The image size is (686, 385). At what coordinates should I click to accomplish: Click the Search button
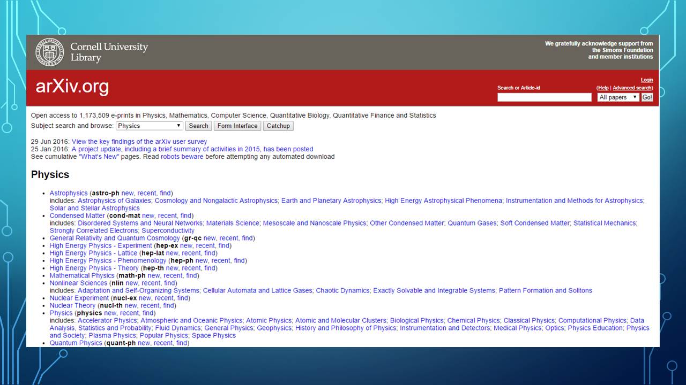(198, 126)
